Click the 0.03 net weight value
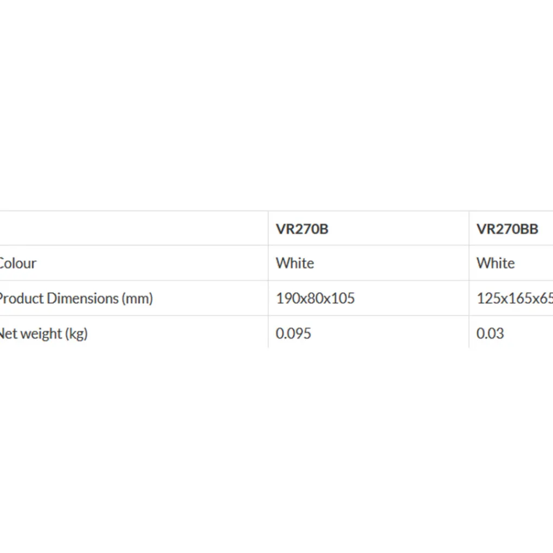Image resolution: width=553 pixels, height=553 pixels. tap(490, 333)
